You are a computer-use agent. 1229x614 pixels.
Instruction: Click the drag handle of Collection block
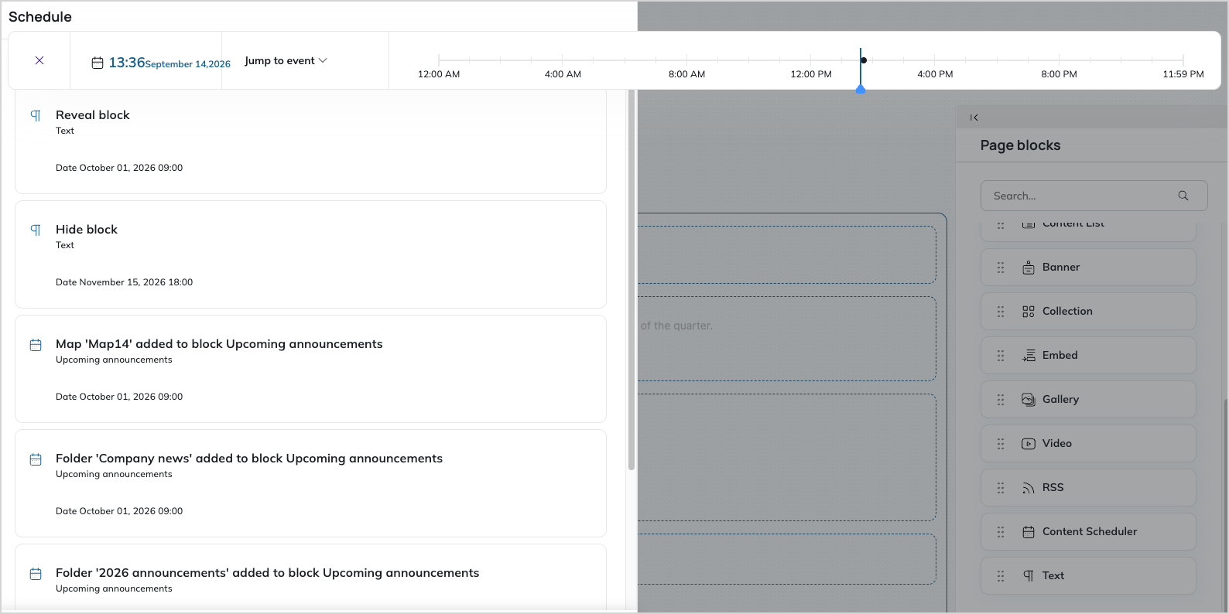coord(1001,312)
